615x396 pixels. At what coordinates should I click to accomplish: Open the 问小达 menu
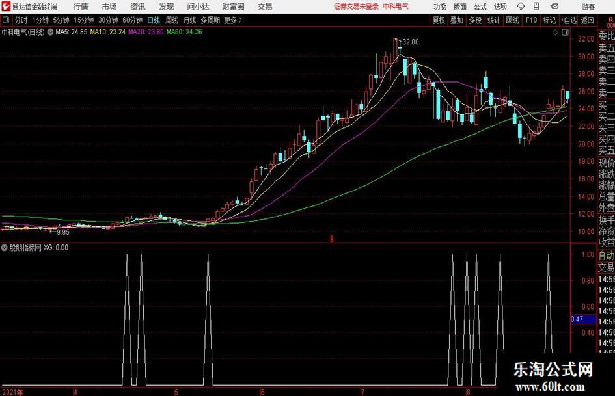(x=198, y=7)
